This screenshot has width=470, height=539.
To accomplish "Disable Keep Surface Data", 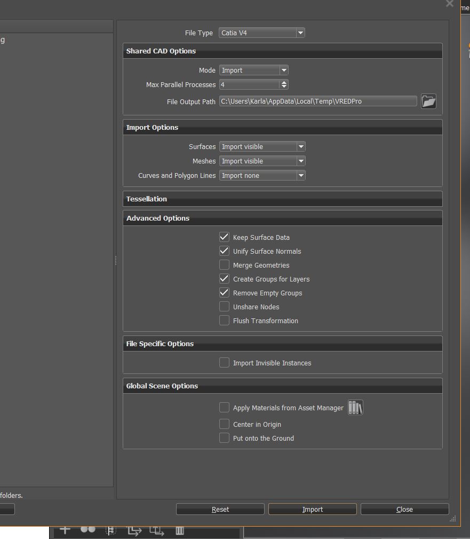I will [x=224, y=237].
